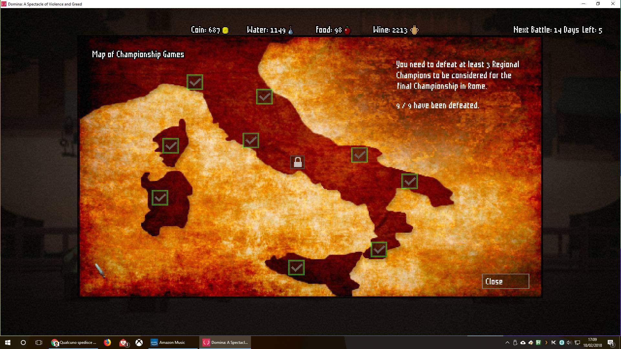Open Amazon Music from the taskbar

click(172, 343)
